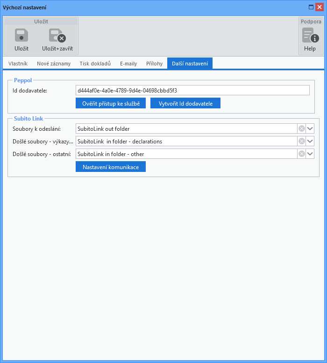Image resolution: width=327 pixels, height=363 pixels.
Task: Click the Vytvořit Id dodavatele button
Action: tap(185, 103)
